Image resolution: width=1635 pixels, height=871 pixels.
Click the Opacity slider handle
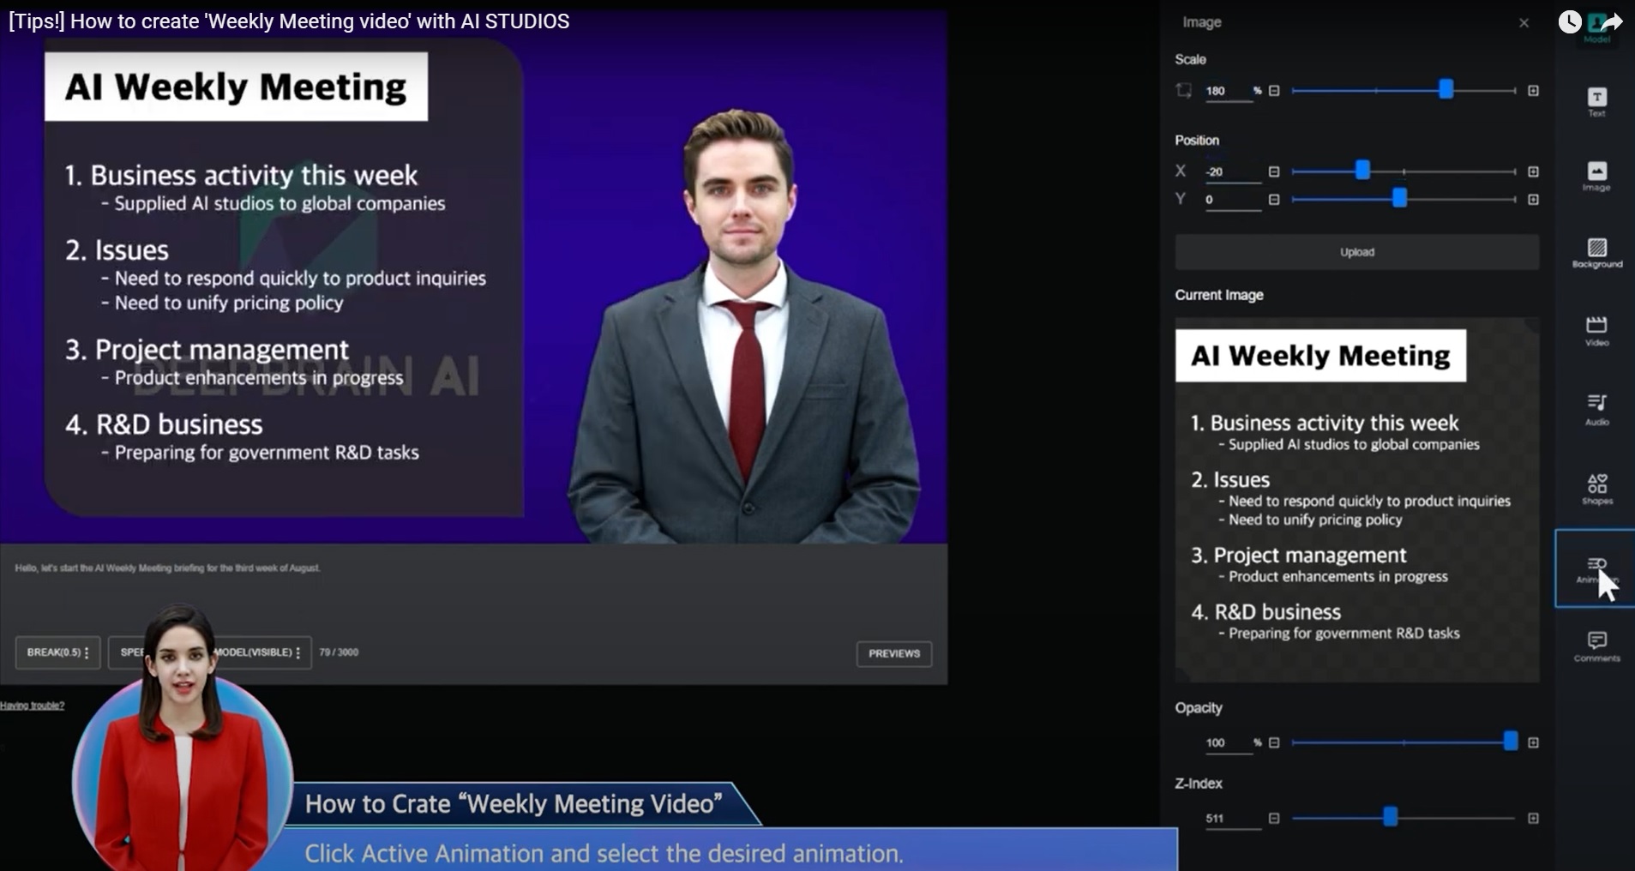tap(1511, 742)
